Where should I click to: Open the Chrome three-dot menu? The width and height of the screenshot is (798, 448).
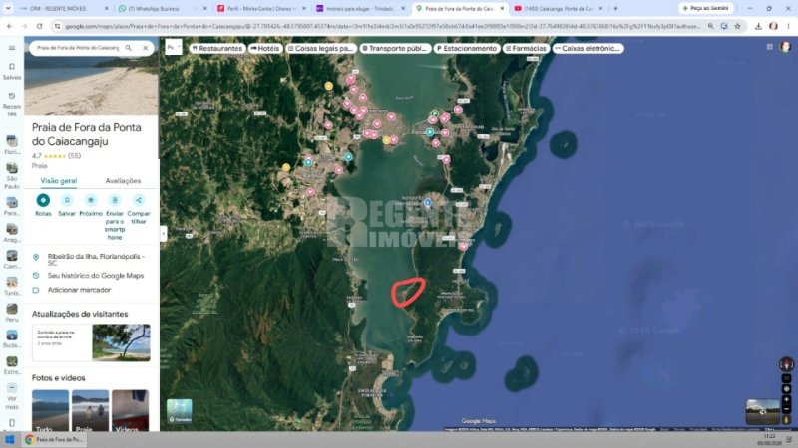click(788, 26)
